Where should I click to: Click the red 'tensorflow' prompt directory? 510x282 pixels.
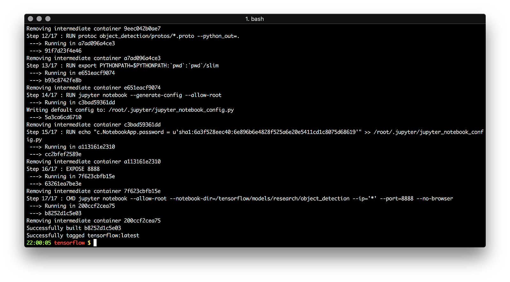point(69,243)
